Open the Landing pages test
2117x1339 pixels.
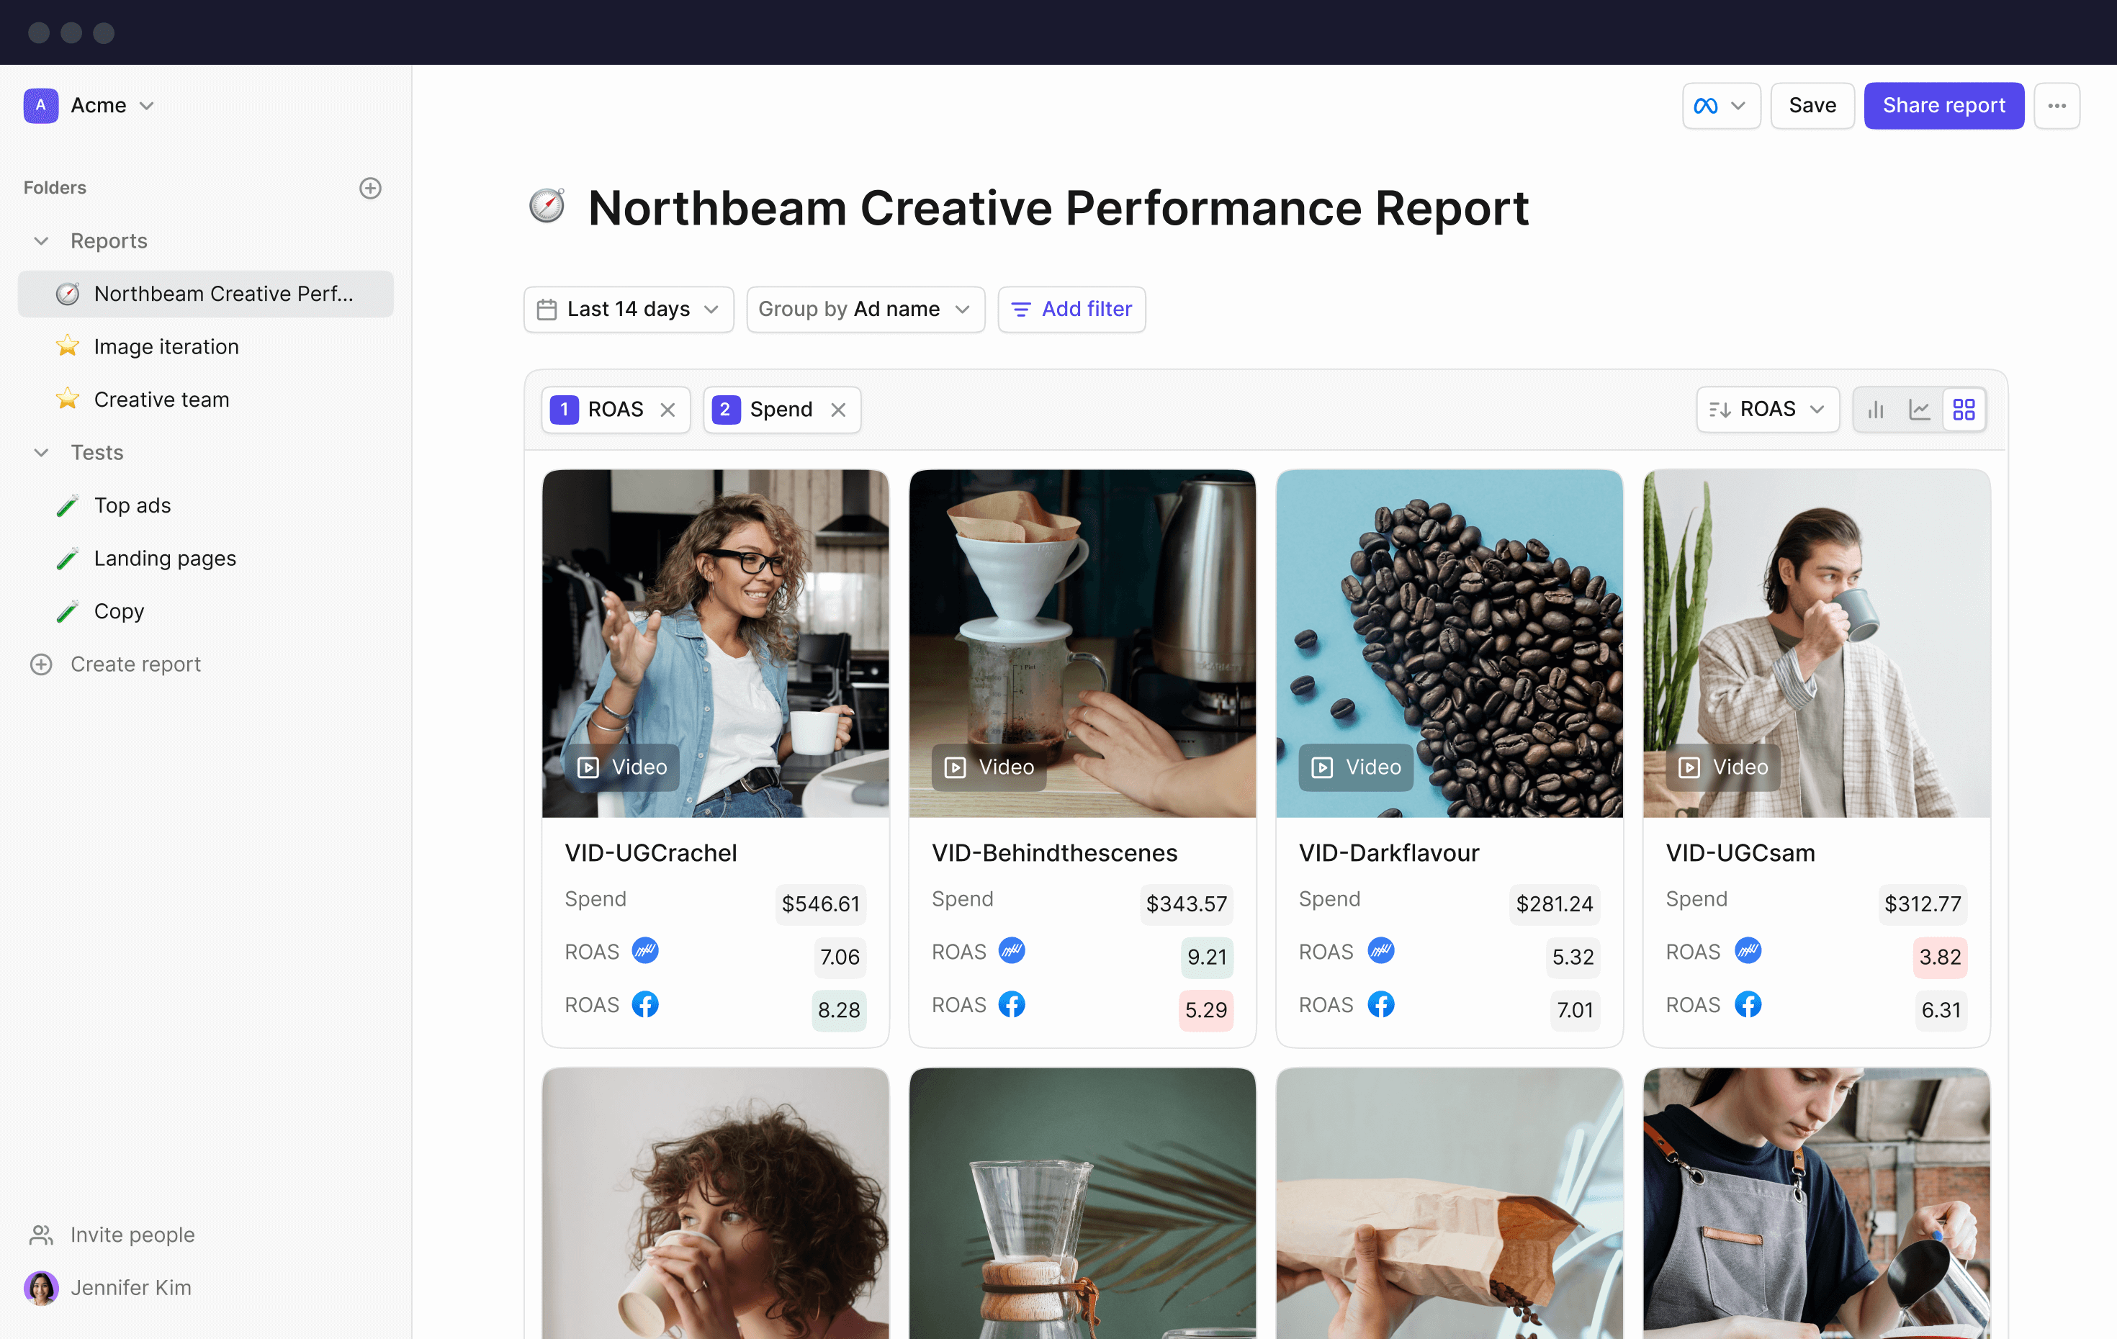(x=166, y=559)
